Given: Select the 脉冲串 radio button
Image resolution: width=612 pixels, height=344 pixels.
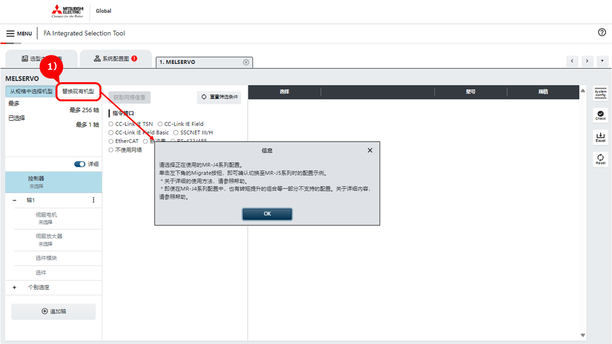Looking at the screenshot, I should point(145,141).
